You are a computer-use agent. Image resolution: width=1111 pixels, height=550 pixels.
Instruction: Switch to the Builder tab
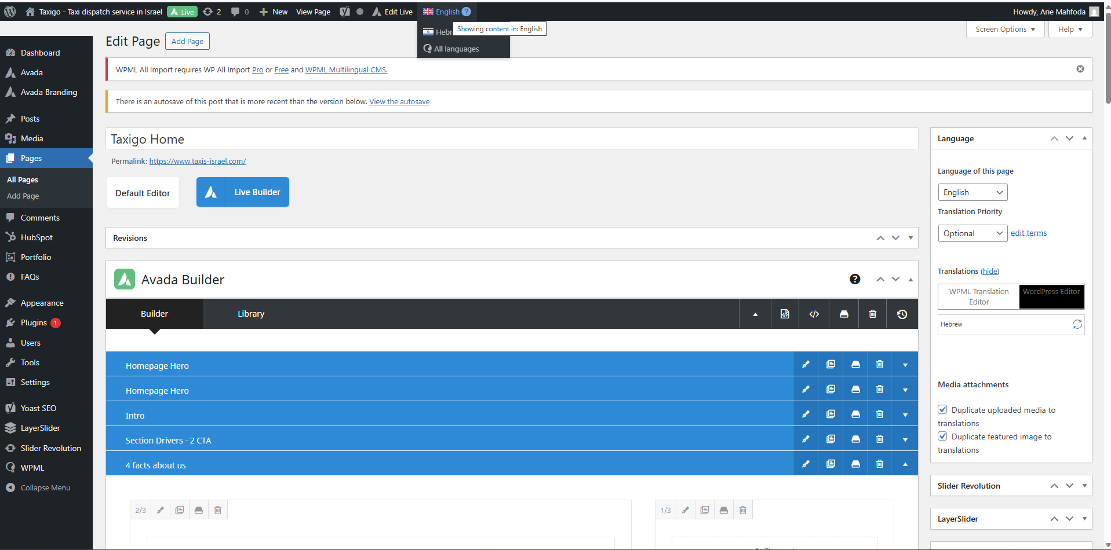154,314
